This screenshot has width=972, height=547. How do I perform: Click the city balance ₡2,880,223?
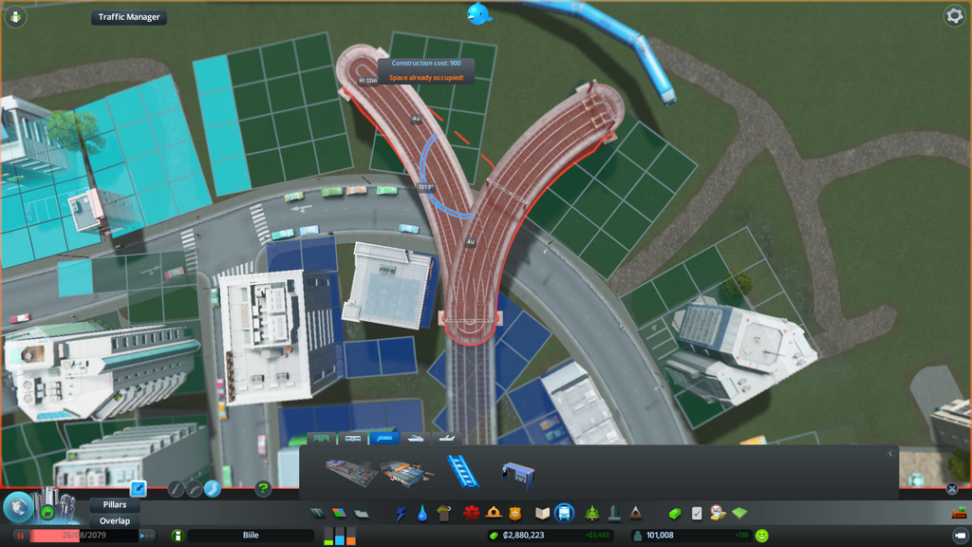coord(524,536)
